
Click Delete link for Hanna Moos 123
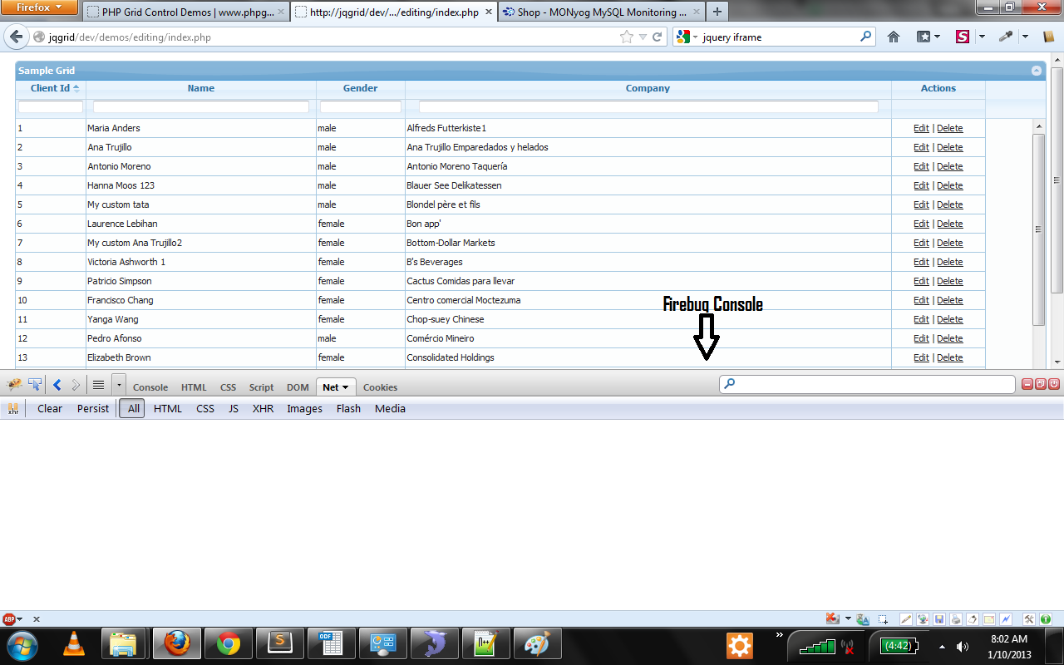pos(949,185)
